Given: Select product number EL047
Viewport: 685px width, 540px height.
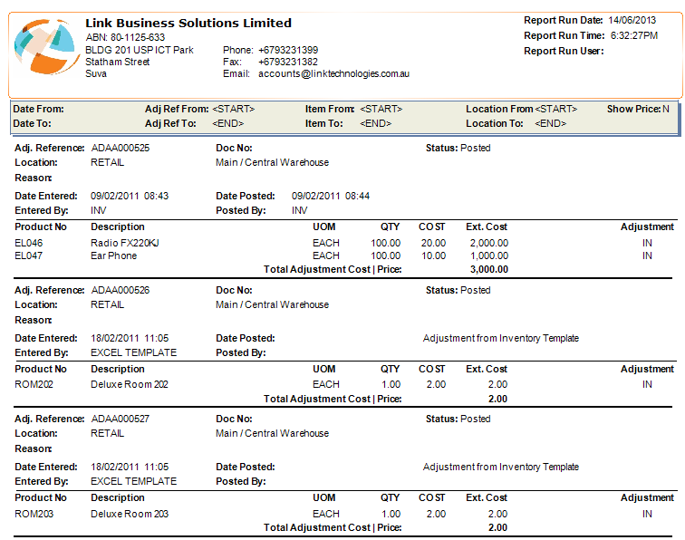Looking at the screenshot, I should tap(29, 256).
